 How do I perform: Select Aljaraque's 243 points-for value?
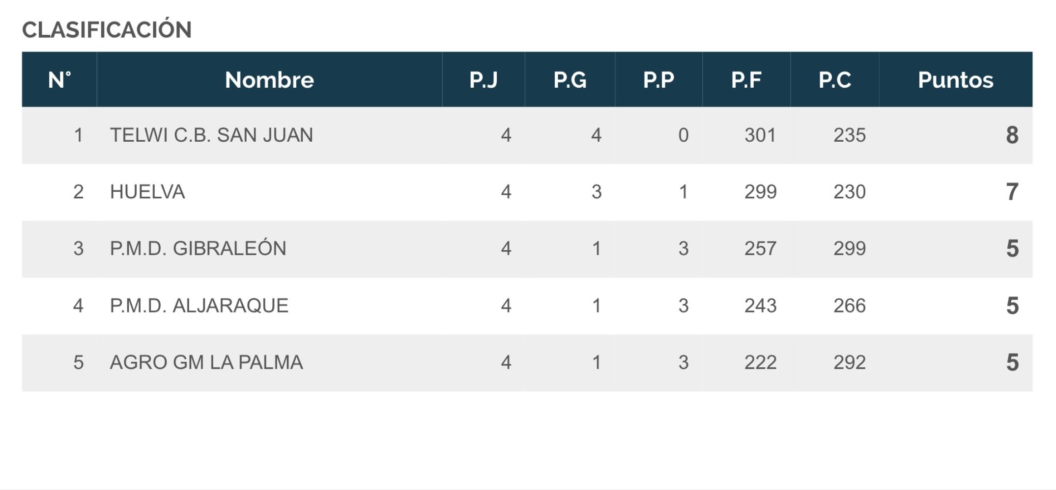(x=760, y=306)
